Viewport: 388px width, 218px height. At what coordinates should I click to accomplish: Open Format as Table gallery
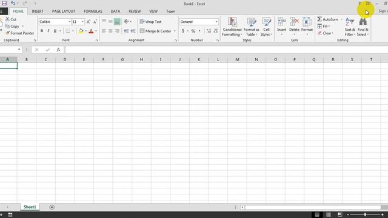pyautogui.click(x=252, y=27)
